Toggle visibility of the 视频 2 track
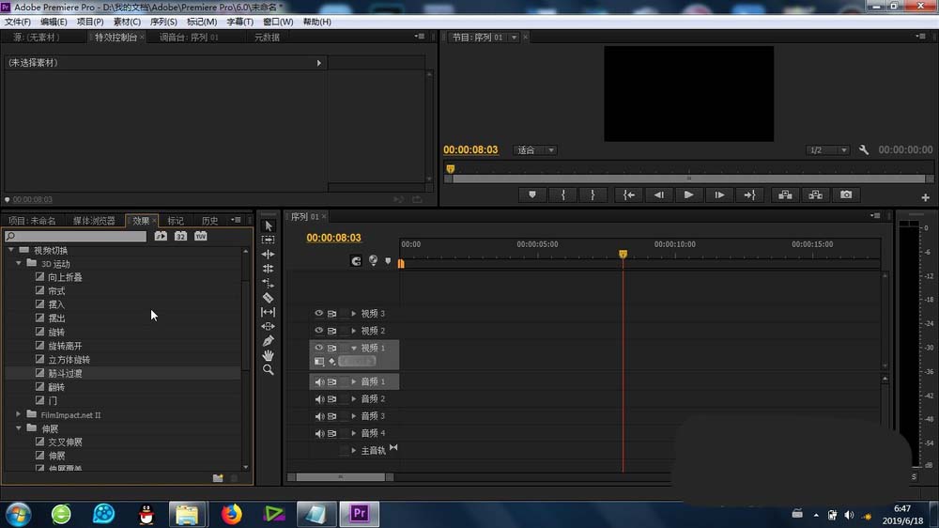Image resolution: width=939 pixels, height=528 pixels. click(x=319, y=331)
